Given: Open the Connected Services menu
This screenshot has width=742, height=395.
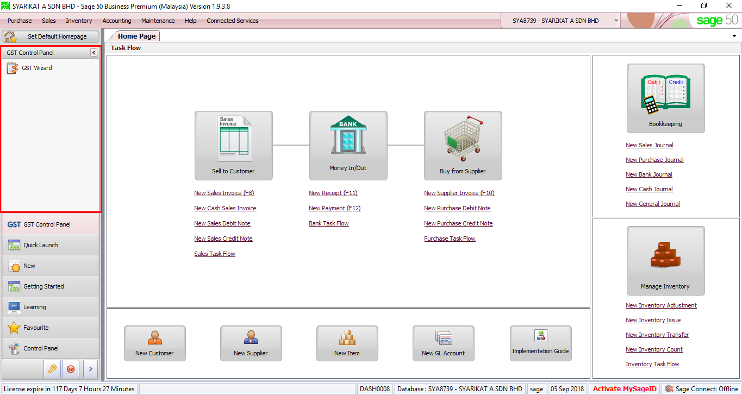Looking at the screenshot, I should 233,21.
